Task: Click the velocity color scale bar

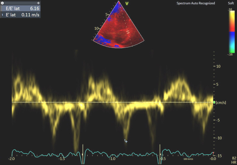Action: (x=231, y=31)
